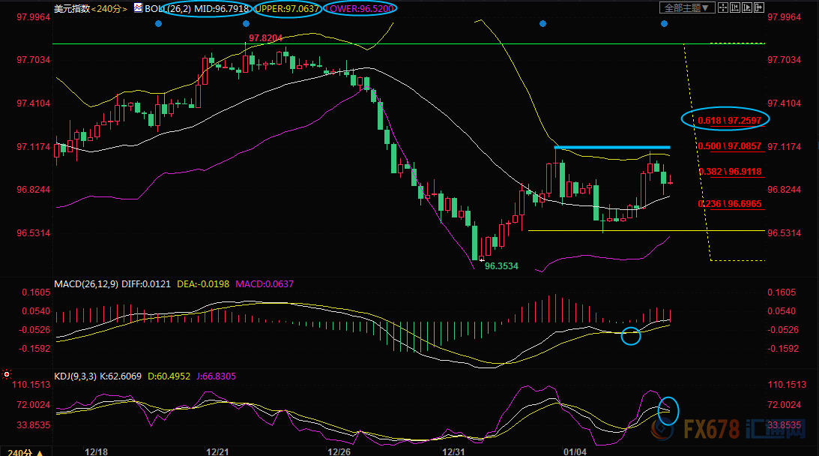Open the 240分 period selector at bottom left
The height and width of the screenshot is (456, 819).
[21, 451]
